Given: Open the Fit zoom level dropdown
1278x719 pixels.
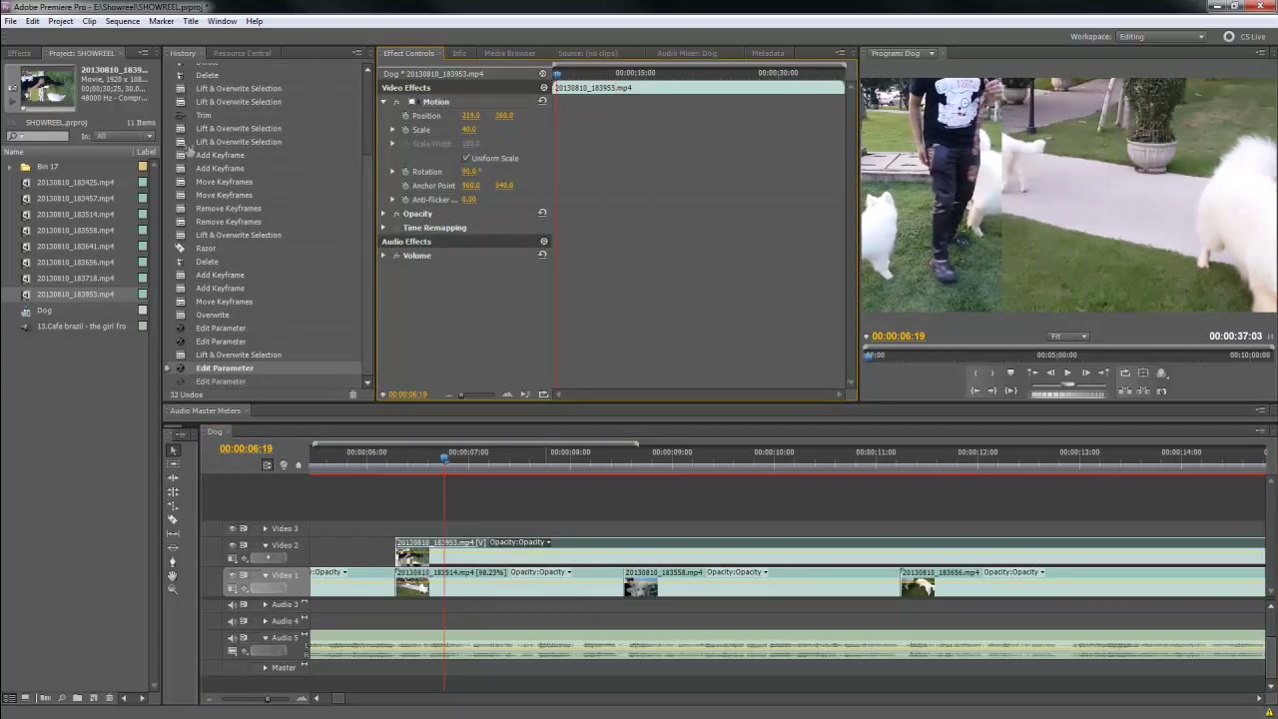Looking at the screenshot, I should [1068, 337].
